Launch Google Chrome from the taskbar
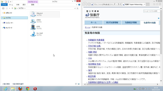163x91 pixels. click(x=28, y=89)
